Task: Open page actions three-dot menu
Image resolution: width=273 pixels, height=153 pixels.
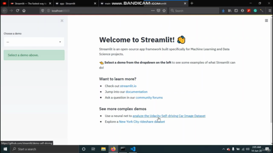Action: coord(153,11)
